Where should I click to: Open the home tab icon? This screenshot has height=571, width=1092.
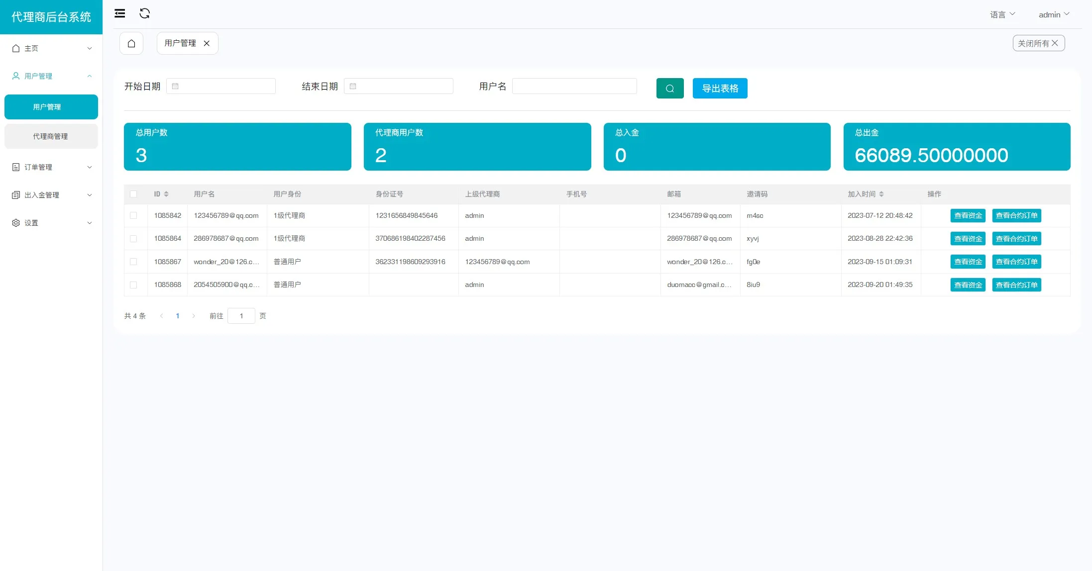click(x=131, y=43)
